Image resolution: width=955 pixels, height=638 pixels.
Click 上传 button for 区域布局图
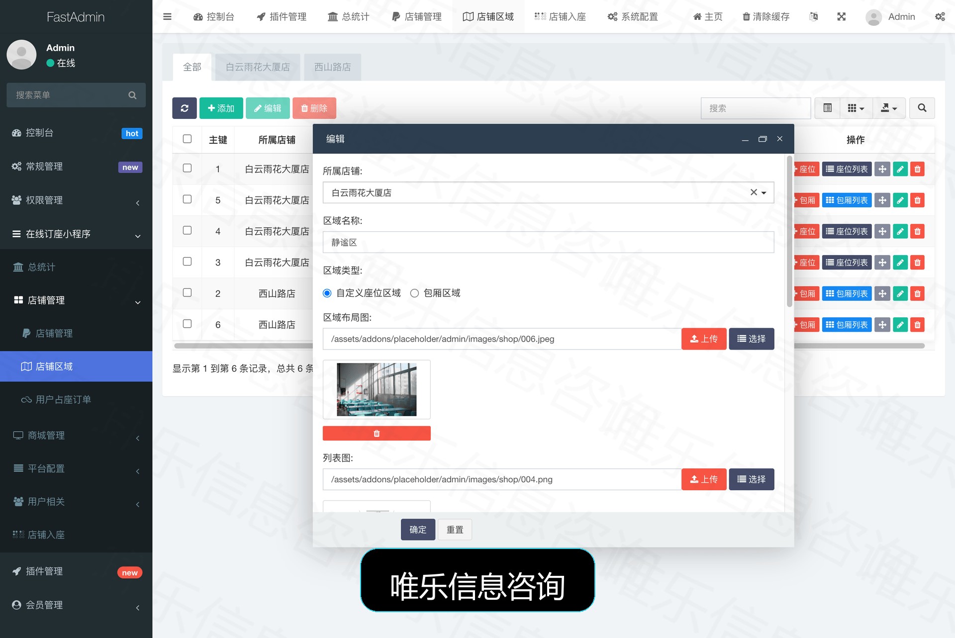pos(704,339)
